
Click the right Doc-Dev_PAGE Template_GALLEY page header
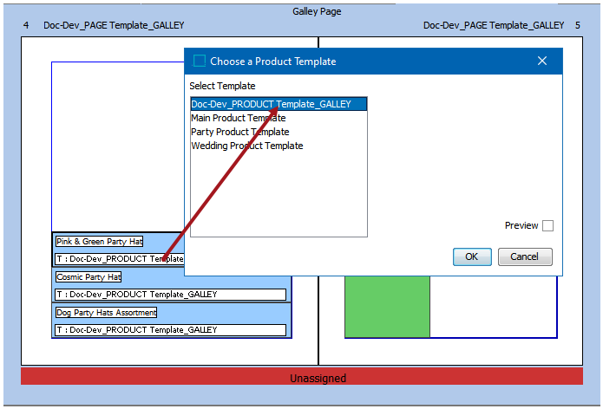494,25
